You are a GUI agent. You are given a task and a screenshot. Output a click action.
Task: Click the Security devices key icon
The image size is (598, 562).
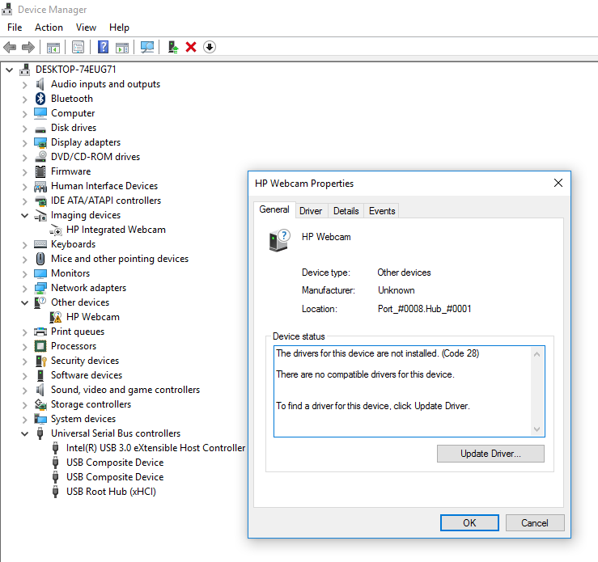[x=40, y=361]
